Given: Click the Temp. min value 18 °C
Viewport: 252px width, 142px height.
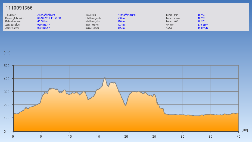Looking at the screenshot, I should [x=201, y=15].
